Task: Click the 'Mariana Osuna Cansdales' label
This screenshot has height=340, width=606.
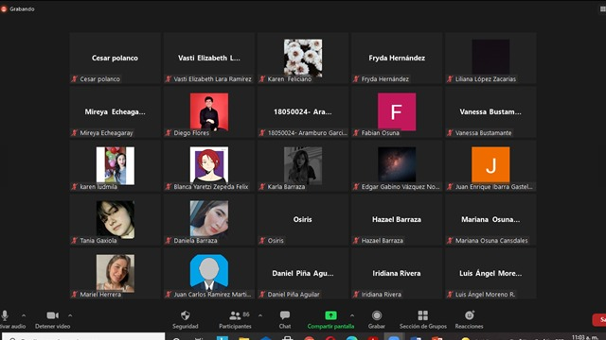Action: pos(491,241)
